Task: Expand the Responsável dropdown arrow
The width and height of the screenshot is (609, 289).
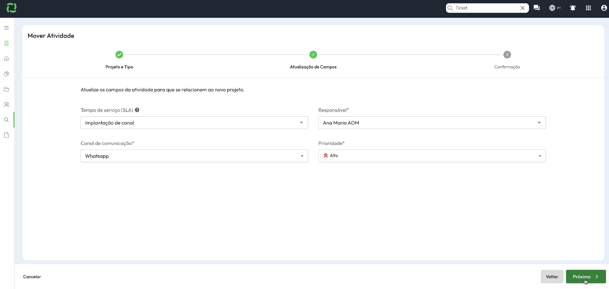Action: coord(539,123)
